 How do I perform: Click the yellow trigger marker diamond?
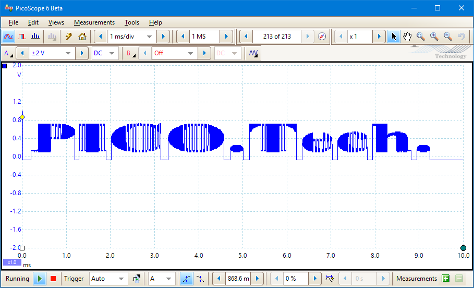(x=22, y=117)
